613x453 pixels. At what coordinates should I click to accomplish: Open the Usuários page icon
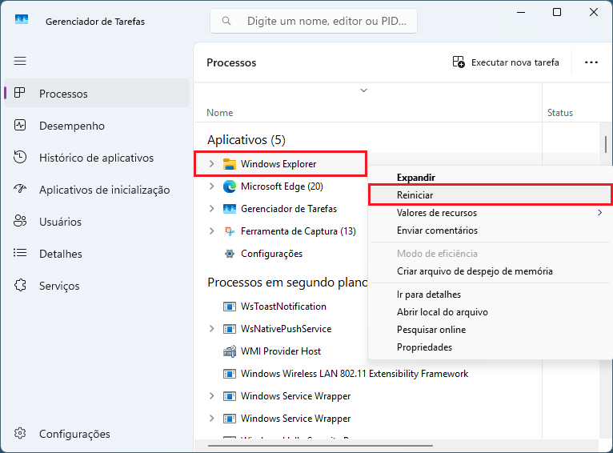(x=22, y=222)
